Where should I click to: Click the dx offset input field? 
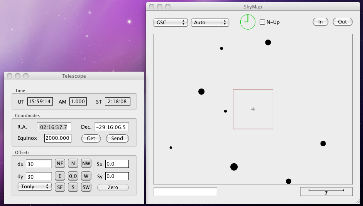click(39, 164)
